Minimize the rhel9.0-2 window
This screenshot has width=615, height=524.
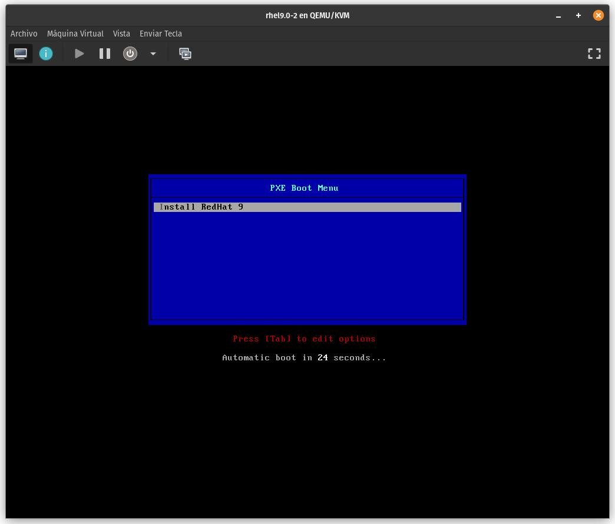point(558,16)
